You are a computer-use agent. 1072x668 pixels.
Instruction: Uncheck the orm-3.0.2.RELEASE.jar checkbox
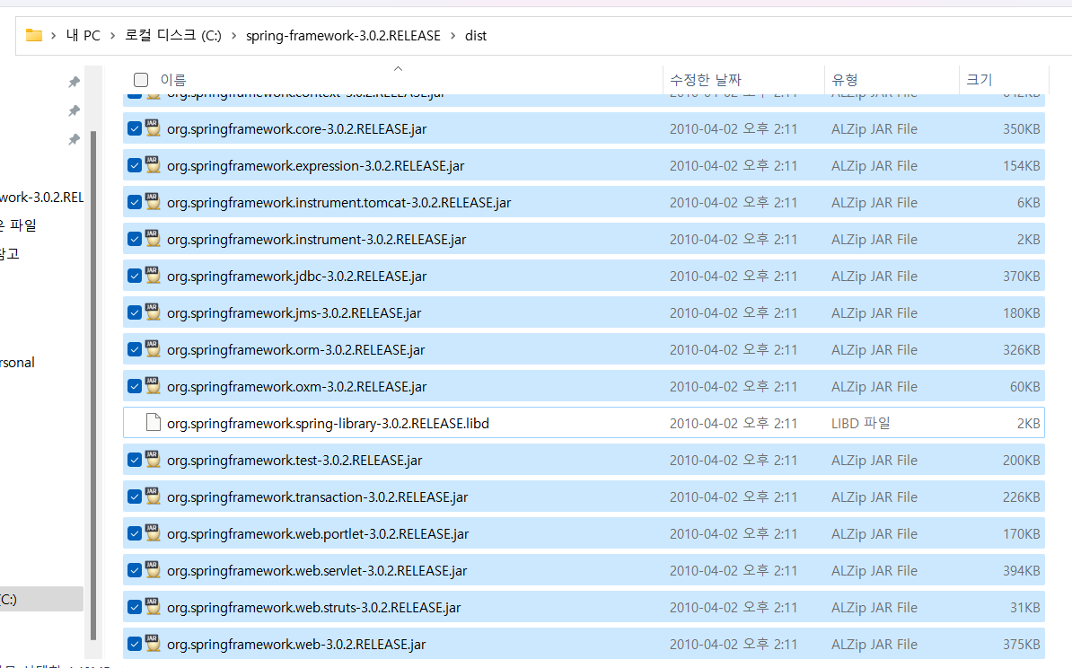point(135,349)
